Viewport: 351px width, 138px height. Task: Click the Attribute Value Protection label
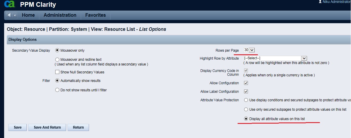click(x=220, y=100)
